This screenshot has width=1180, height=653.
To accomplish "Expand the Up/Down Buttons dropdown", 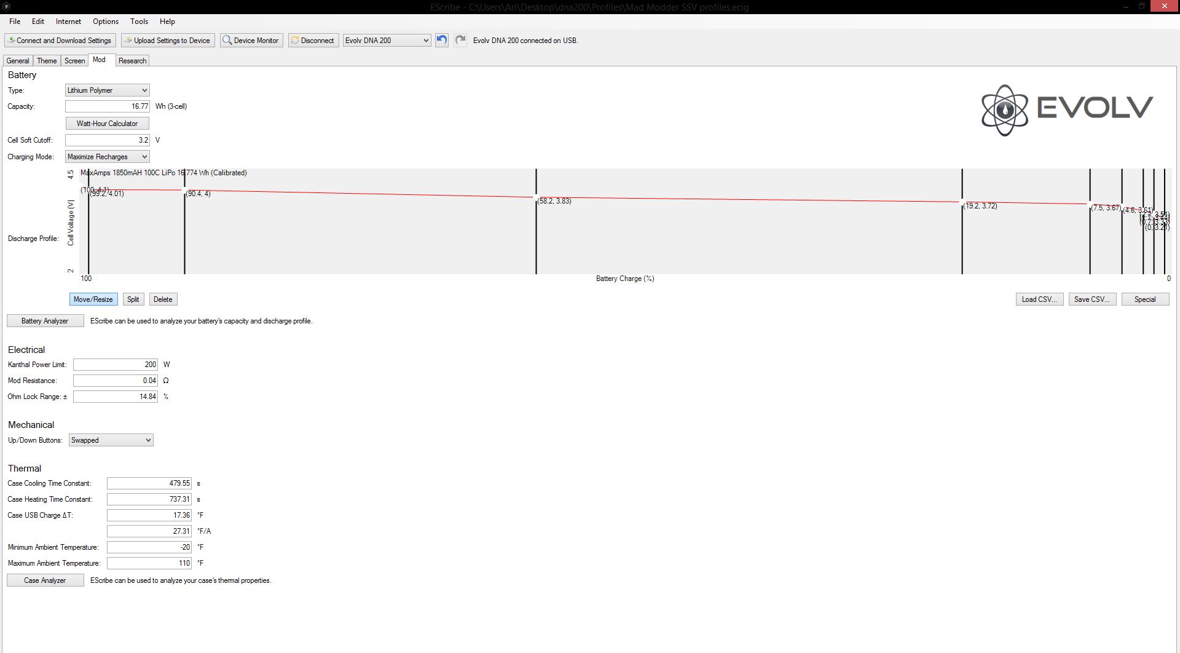I will tap(111, 440).
